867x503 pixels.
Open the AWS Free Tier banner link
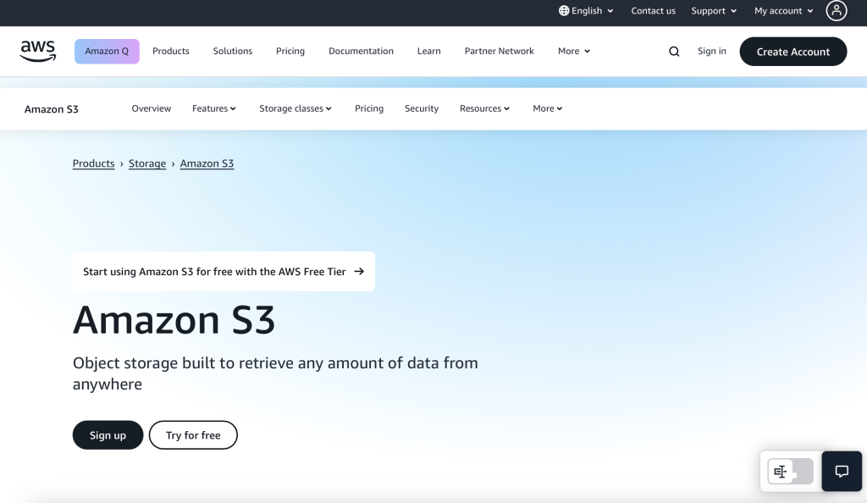(224, 271)
